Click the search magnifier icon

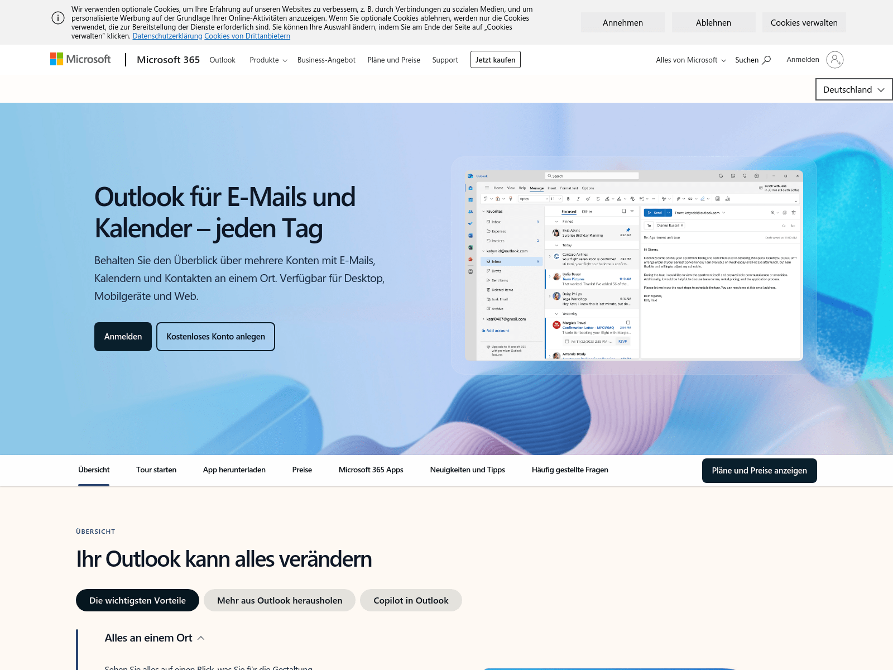pyautogui.click(x=767, y=60)
